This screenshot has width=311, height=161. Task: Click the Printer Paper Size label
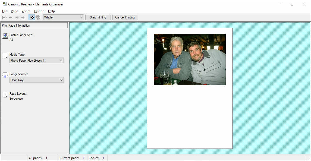tap(21, 35)
